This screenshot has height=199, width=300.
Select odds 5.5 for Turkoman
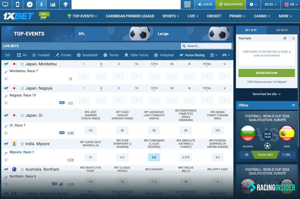[x=154, y=157]
